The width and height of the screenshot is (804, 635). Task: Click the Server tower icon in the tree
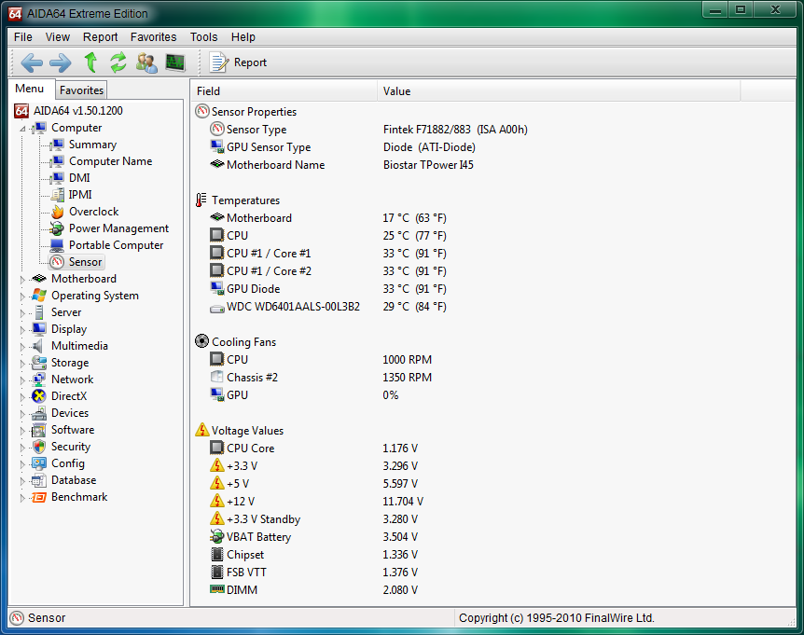tap(39, 312)
